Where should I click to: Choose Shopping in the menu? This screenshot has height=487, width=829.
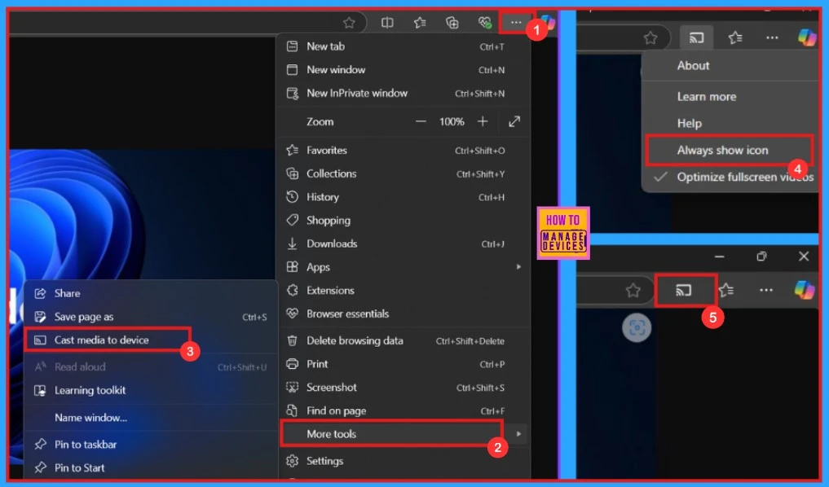click(403, 220)
